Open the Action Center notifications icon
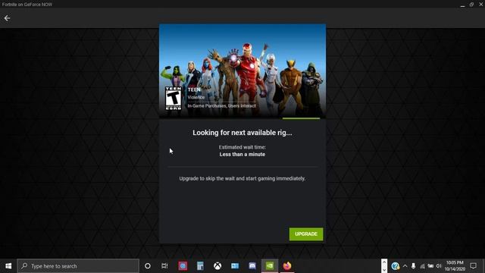 point(473,266)
